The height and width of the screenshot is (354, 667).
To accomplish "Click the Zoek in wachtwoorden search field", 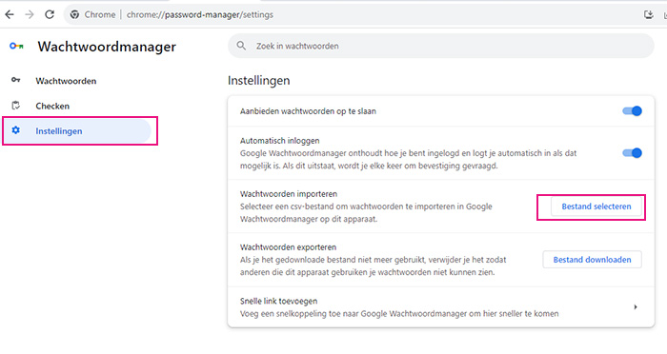I will pyautogui.click(x=440, y=46).
